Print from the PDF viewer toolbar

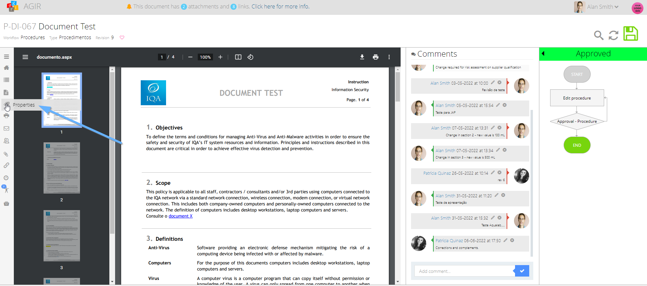pyautogui.click(x=376, y=57)
